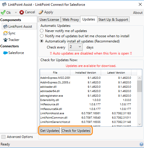This screenshot has width=144, height=148.
Task: Open the Sync component icon
Action: [5, 33]
